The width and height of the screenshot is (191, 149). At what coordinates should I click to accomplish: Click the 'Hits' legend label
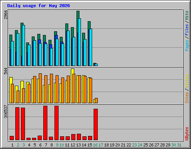[x=187, y=15]
